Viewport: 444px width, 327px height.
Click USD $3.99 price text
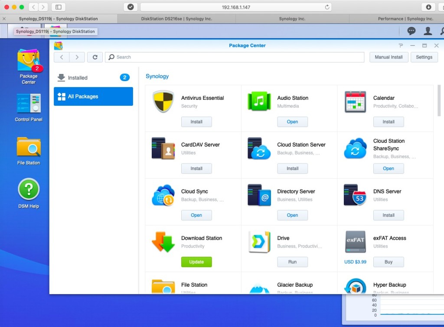pos(355,262)
